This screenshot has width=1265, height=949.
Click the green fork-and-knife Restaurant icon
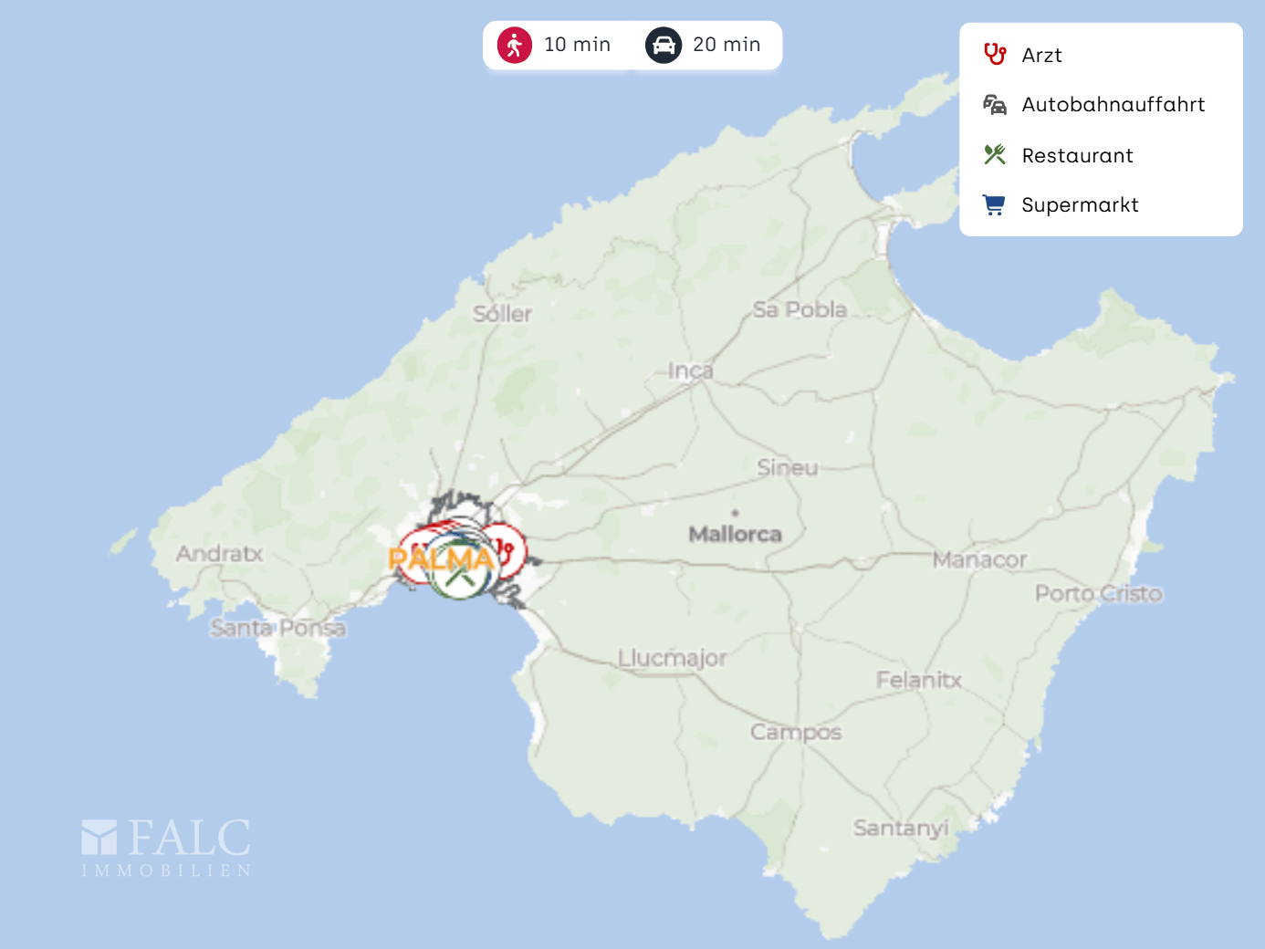995,155
